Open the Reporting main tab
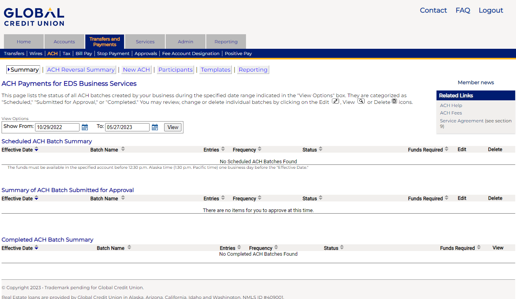Viewport: 516px width, 299px height. coord(226,42)
